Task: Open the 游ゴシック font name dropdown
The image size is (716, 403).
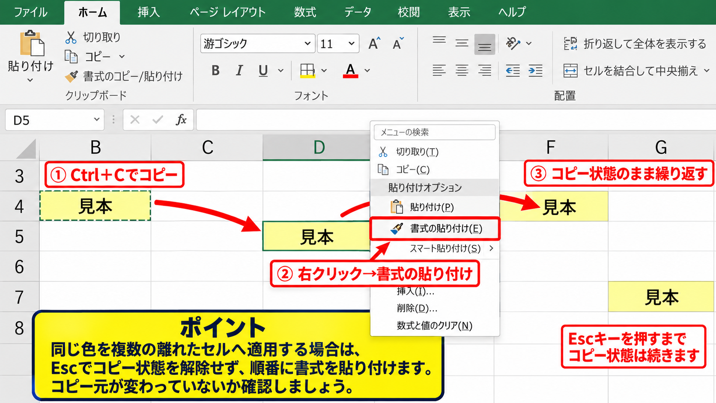Action: tap(307, 44)
